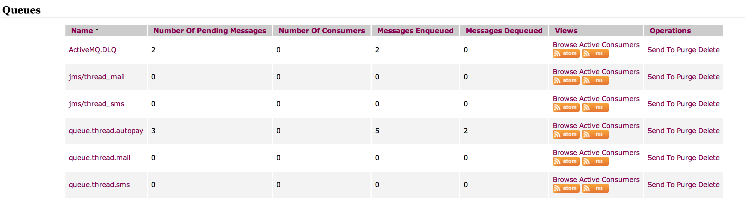Open rss feed for queue.thread.autopay
Image resolution: width=745 pixels, height=200 pixels.
pyautogui.click(x=595, y=134)
